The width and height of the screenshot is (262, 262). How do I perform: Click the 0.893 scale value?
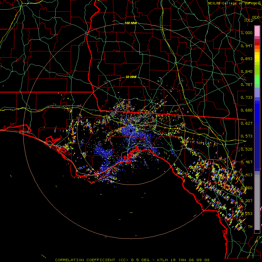247,59
